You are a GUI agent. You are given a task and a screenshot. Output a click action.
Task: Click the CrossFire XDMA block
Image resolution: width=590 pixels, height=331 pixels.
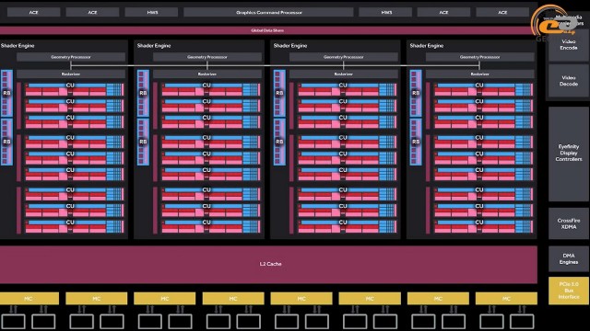568,223
